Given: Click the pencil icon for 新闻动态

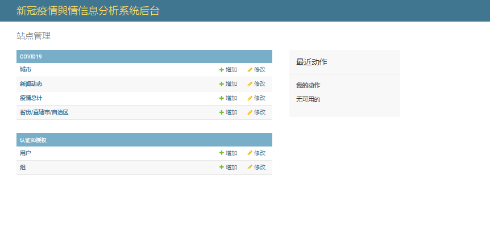Looking at the screenshot, I should (x=250, y=84).
